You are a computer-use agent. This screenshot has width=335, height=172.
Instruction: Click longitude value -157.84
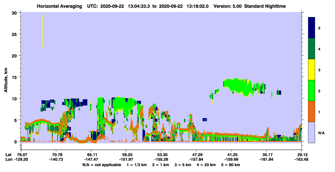[196, 160]
